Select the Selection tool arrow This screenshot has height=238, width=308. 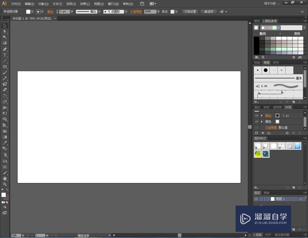pos(5,26)
